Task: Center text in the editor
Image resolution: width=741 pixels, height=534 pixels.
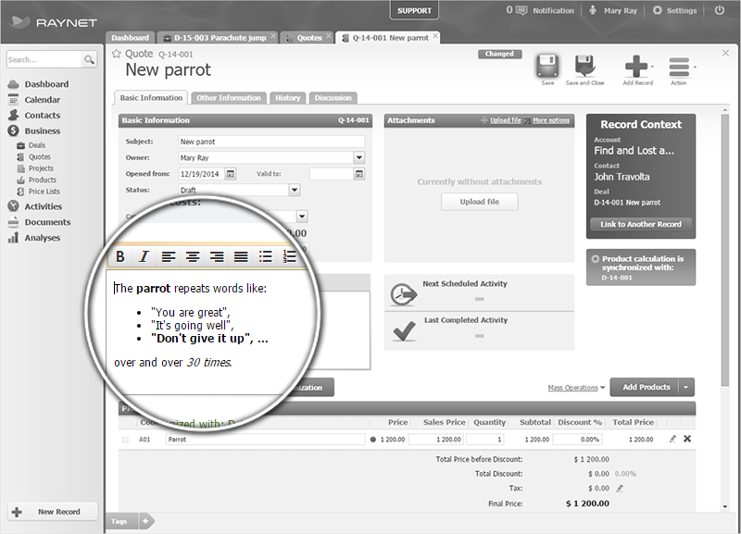Action: (193, 256)
